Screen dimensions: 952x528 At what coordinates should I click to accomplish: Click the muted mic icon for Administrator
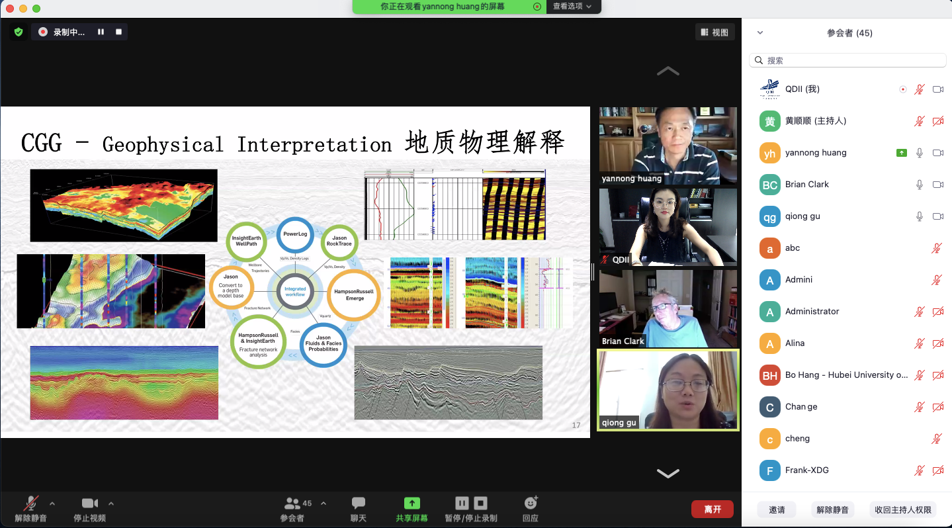[920, 312]
